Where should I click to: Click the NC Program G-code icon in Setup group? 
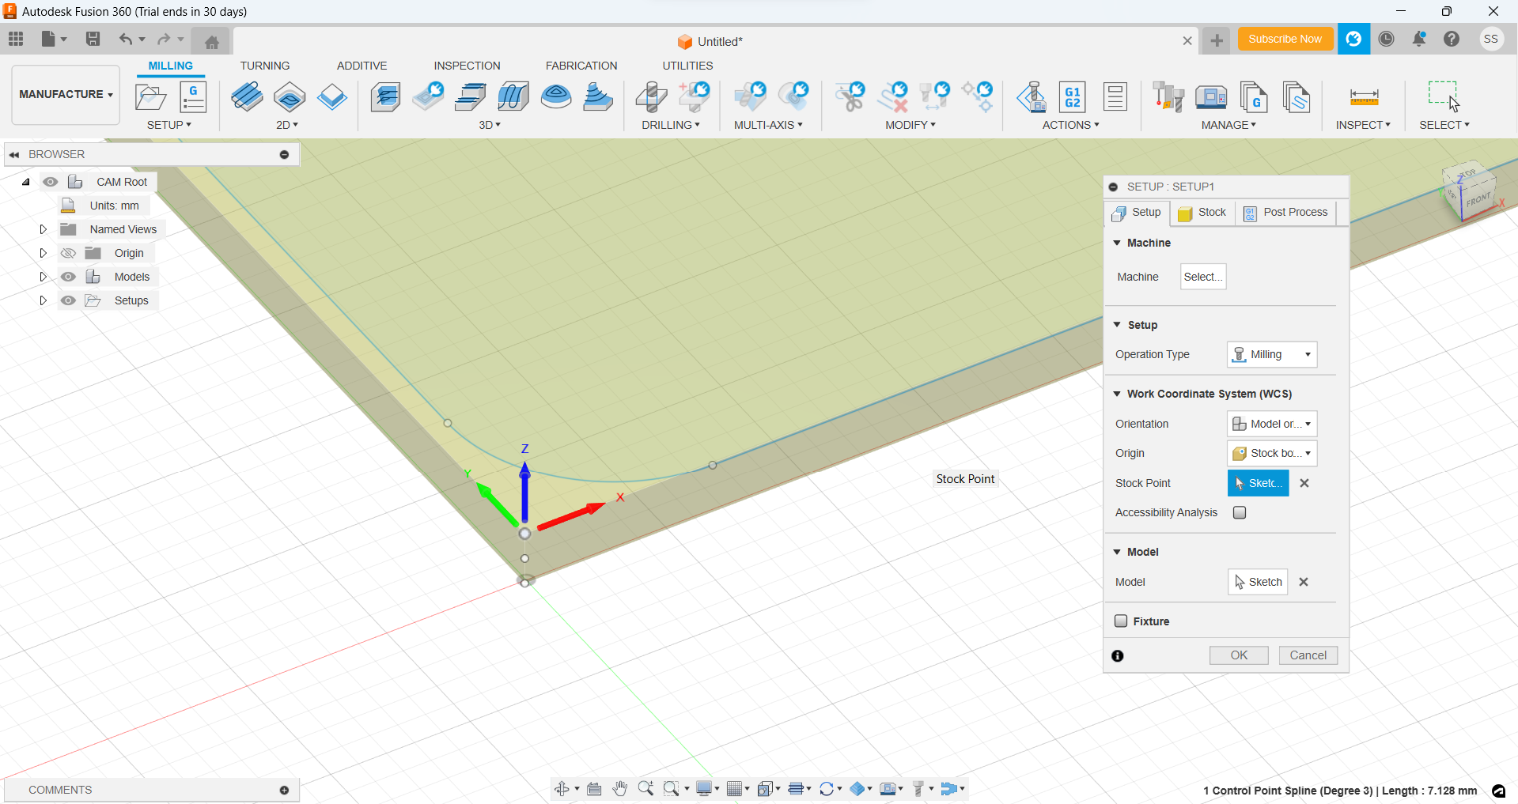pyautogui.click(x=193, y=97)
